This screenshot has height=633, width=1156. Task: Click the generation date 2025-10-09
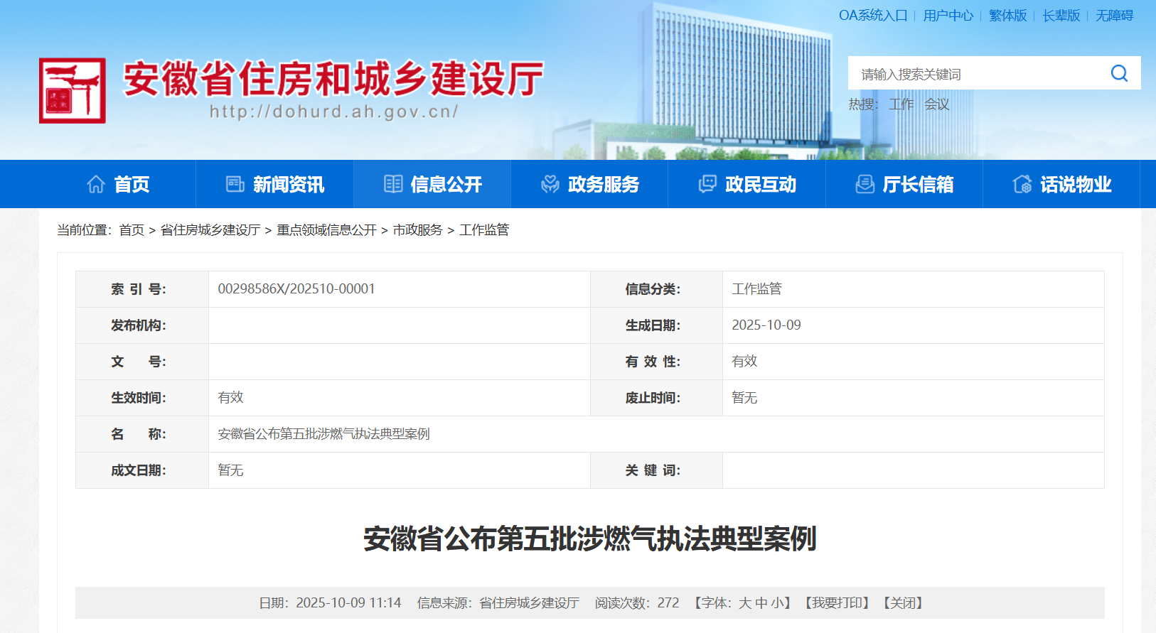(x=766, y=325)
